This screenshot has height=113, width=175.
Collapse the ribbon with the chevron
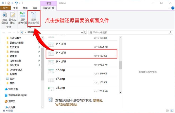pyautogui.click(x=169, y=8)
